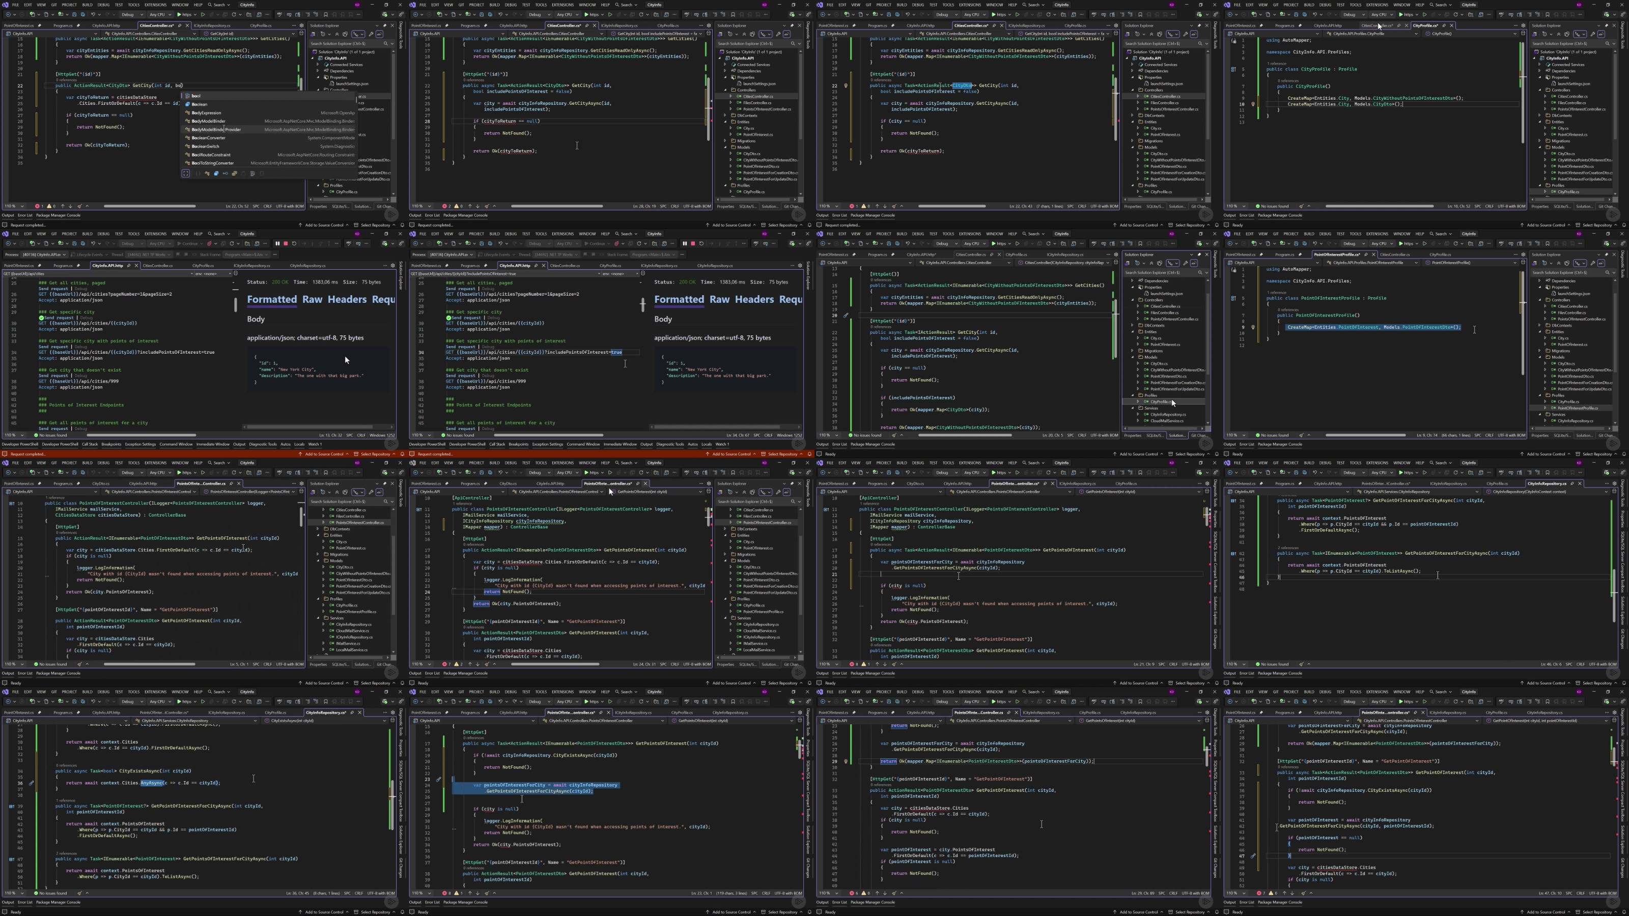Click '1 reference' above class CityProfile
The height and width of the screenshot is (916, 1629).
tap(1276, 64)
